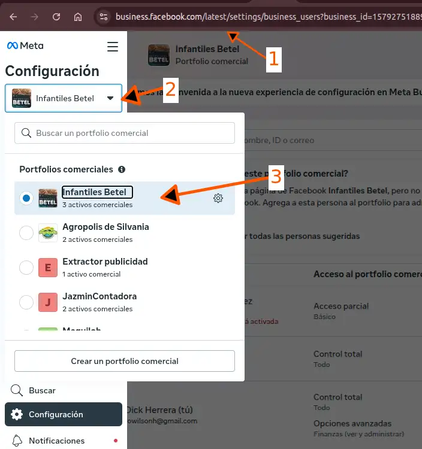The width and height of the screenshot is (422, 449).
Task: Select the Extractor publicidad radio button
Action: click(26, 268)
